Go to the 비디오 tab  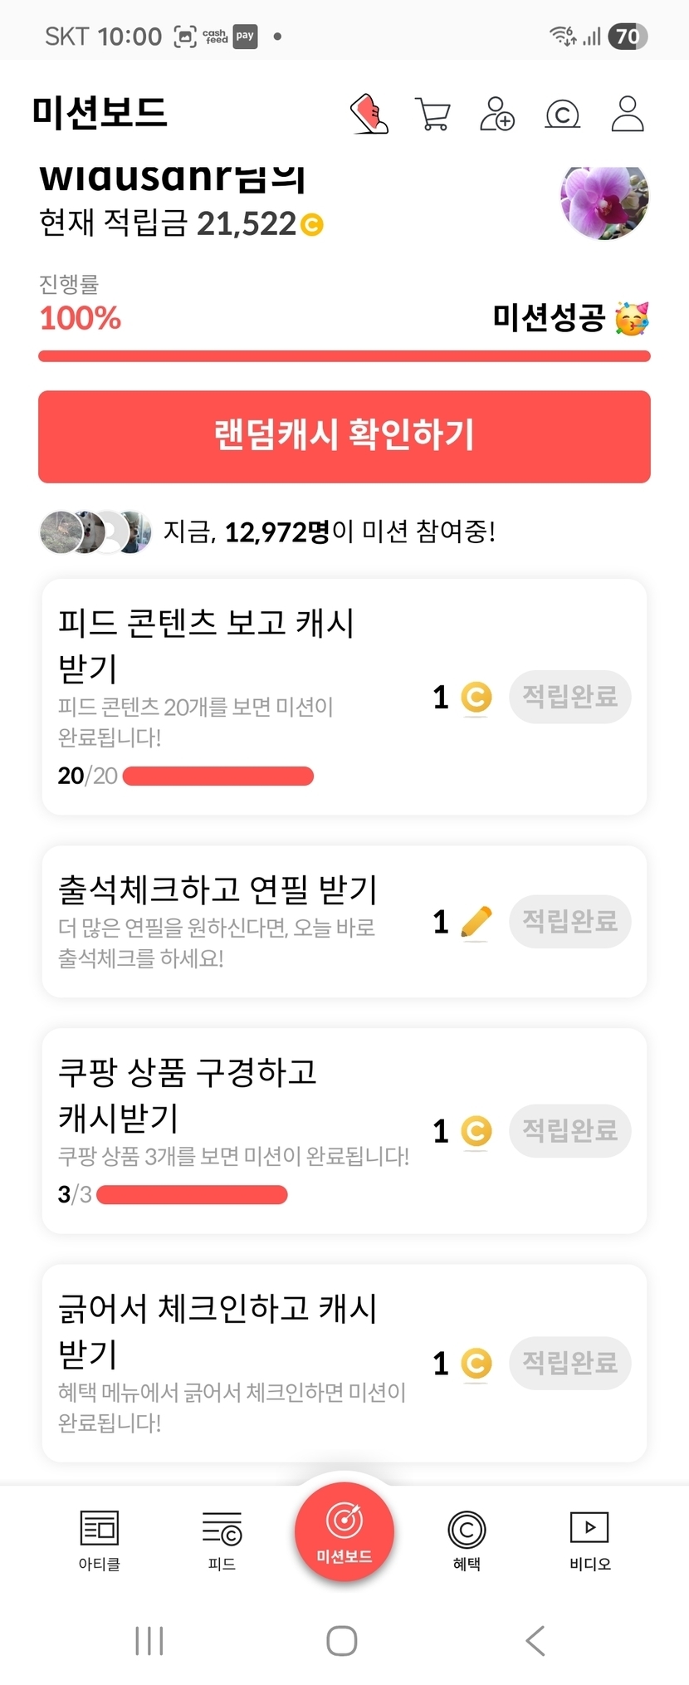tap(589, 1541)
